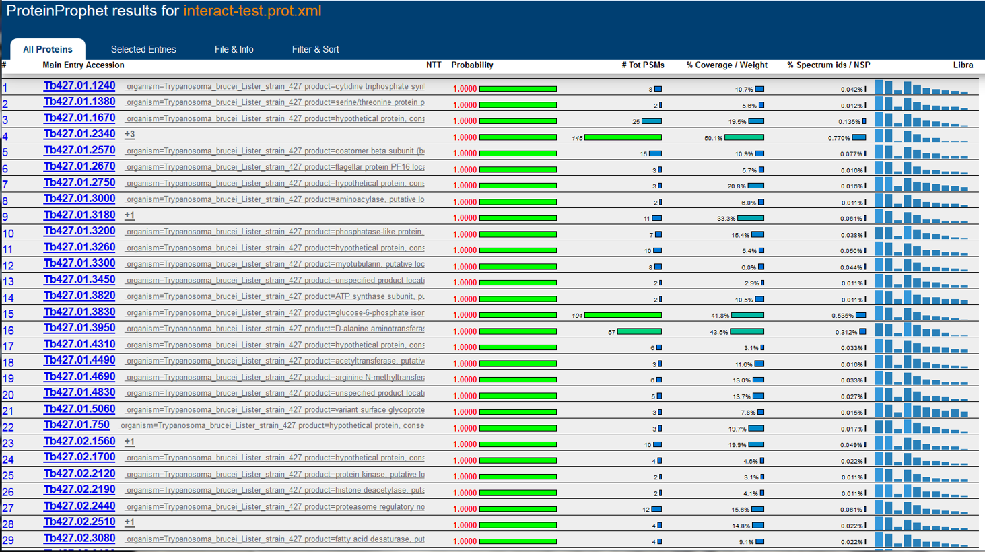
Task: Expand the +1 group beside Tb427.02.1560
Action: pyautogui.click(x=129, y=442)
